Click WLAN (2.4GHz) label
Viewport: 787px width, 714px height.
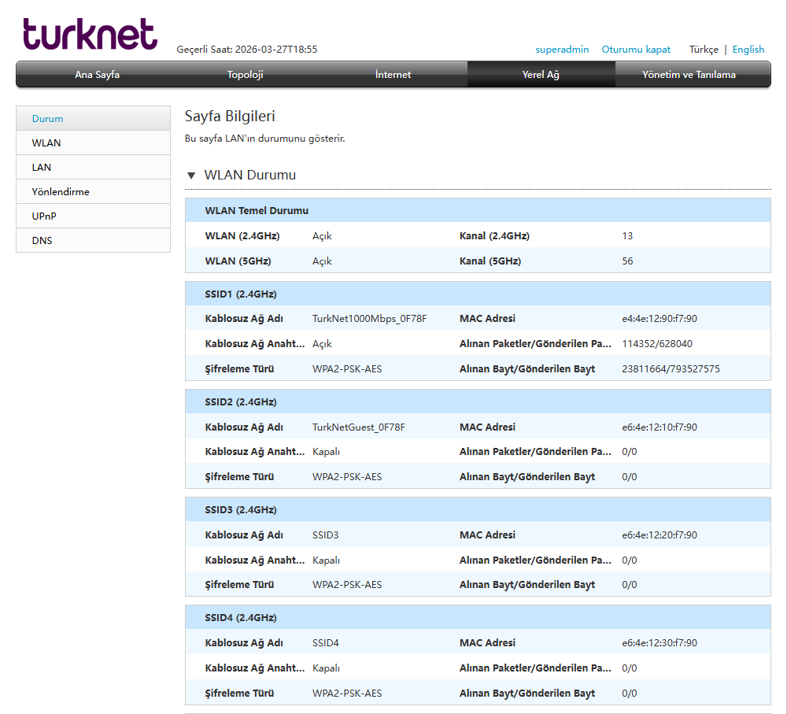[242, 236]
